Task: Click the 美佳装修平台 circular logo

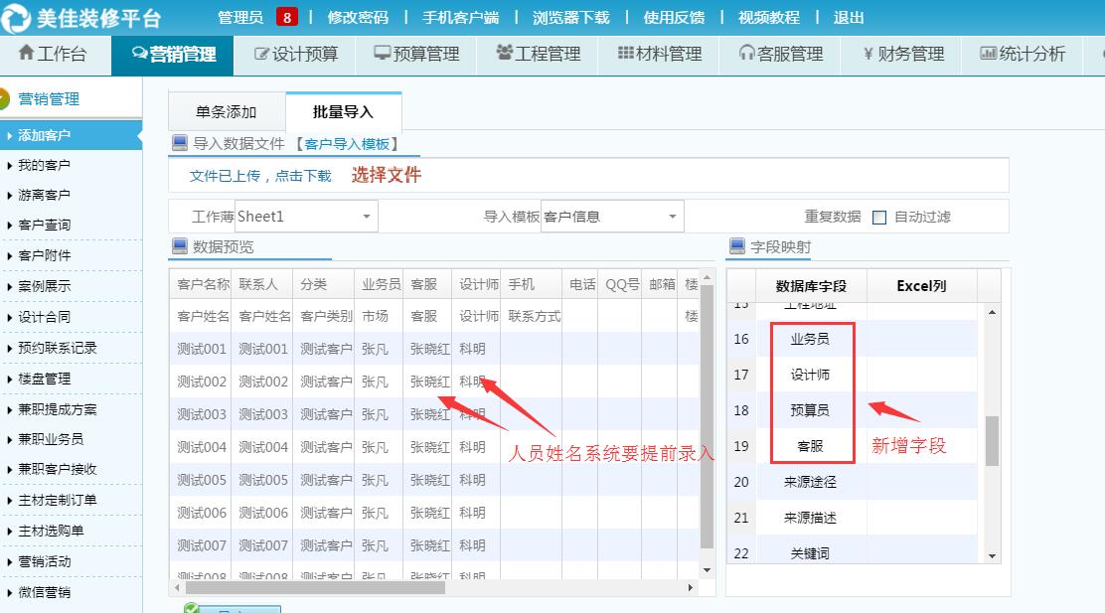Action: [17, 17]
